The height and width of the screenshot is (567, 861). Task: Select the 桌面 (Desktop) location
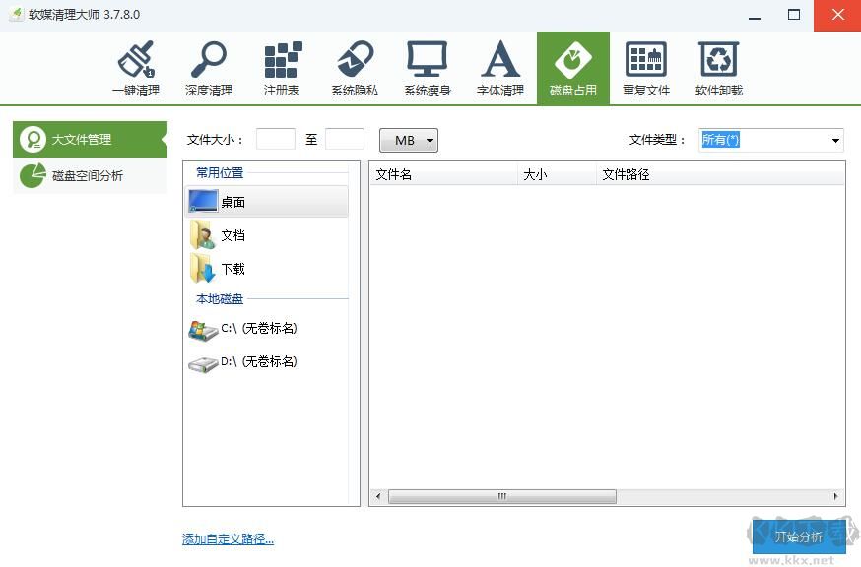(x=233, y=202)
